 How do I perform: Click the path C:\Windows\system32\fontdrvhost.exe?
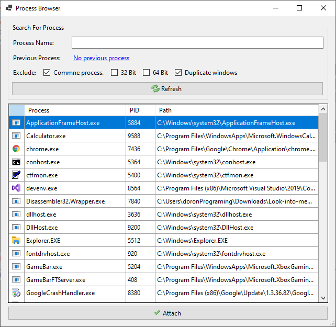tap(211, 254)
